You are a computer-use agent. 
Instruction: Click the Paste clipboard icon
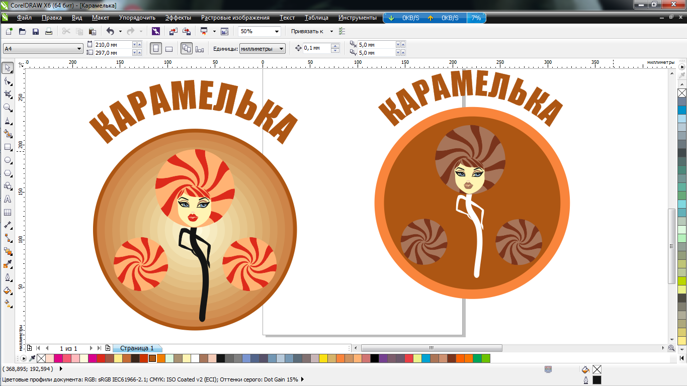coord(93,31)
